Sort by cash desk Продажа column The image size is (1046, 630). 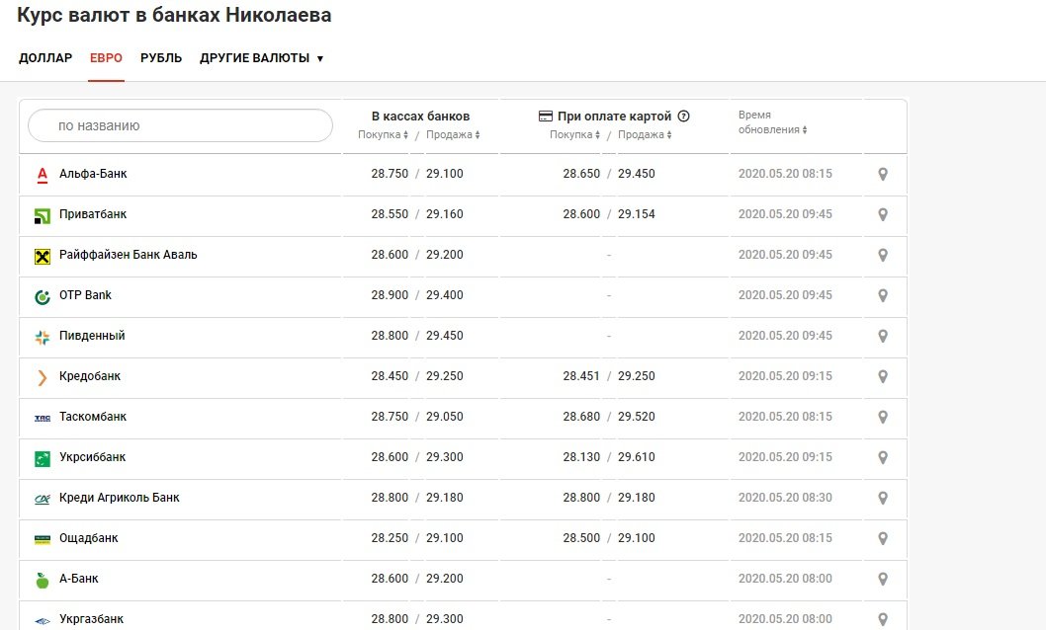453,134
